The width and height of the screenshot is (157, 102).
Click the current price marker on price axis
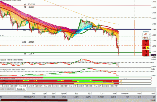pyautogui.click(x=154, y=55)
